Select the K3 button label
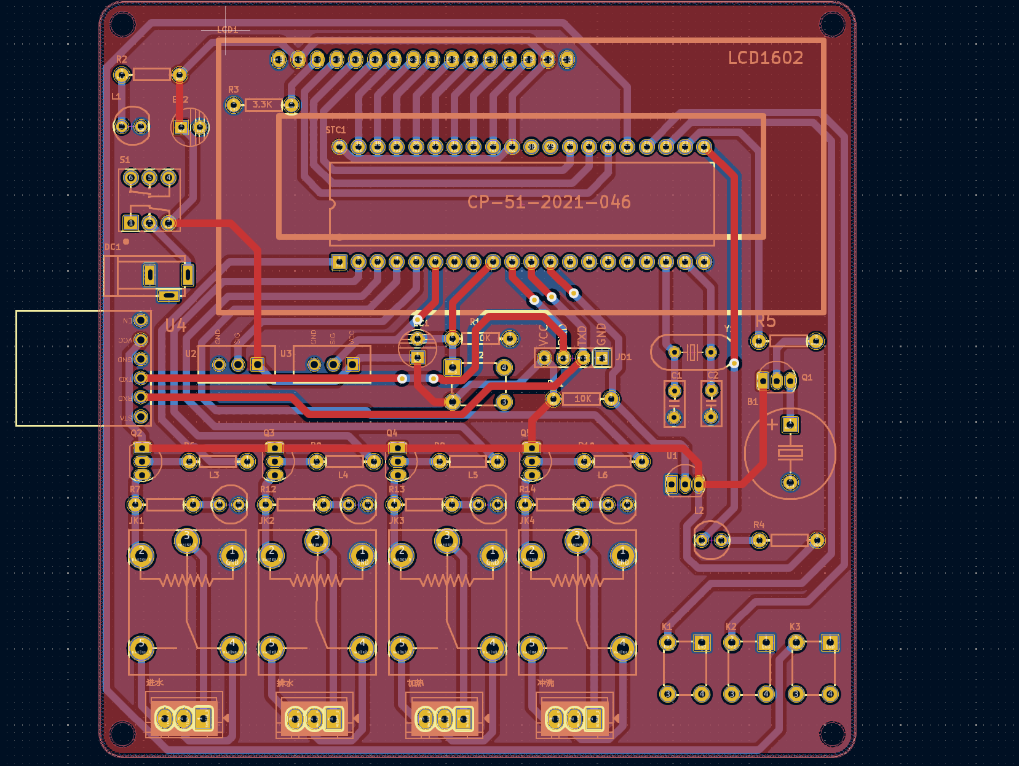Viewport: 1019px width, 766px height. [795, 626]
